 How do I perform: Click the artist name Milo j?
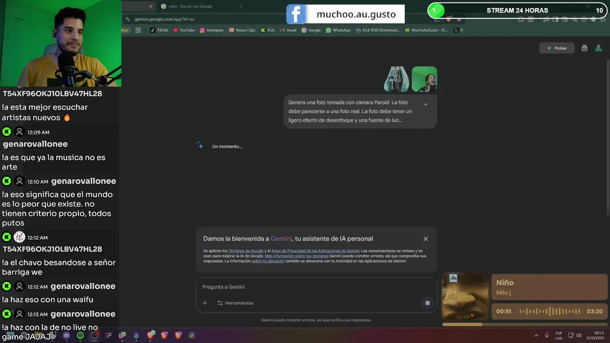pos(503,293)
